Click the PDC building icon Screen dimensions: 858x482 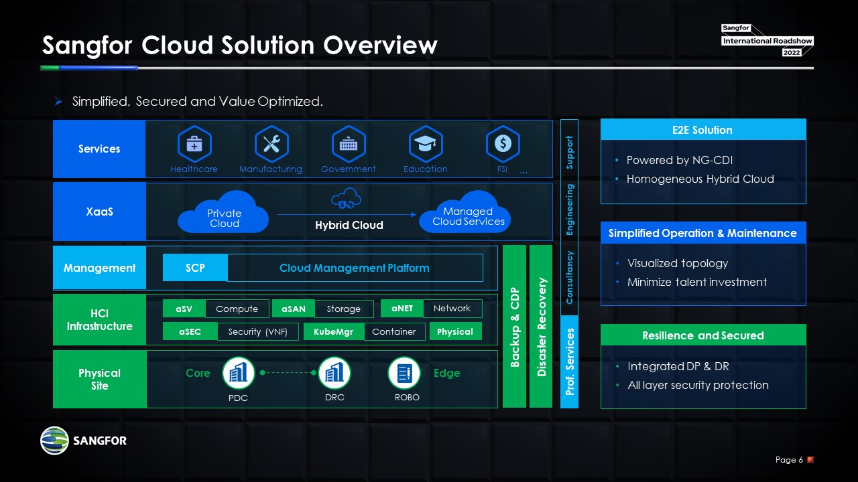click(239, 373)
